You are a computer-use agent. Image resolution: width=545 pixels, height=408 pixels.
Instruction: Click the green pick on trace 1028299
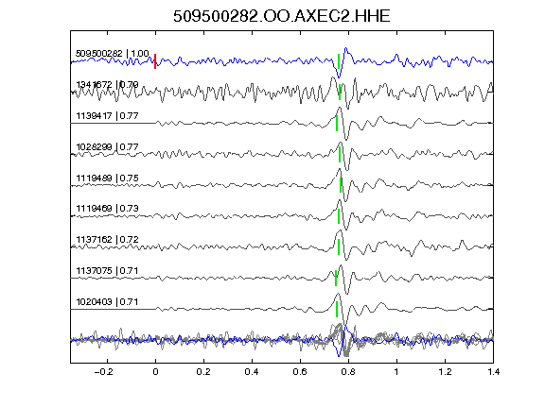pos(340,154)
